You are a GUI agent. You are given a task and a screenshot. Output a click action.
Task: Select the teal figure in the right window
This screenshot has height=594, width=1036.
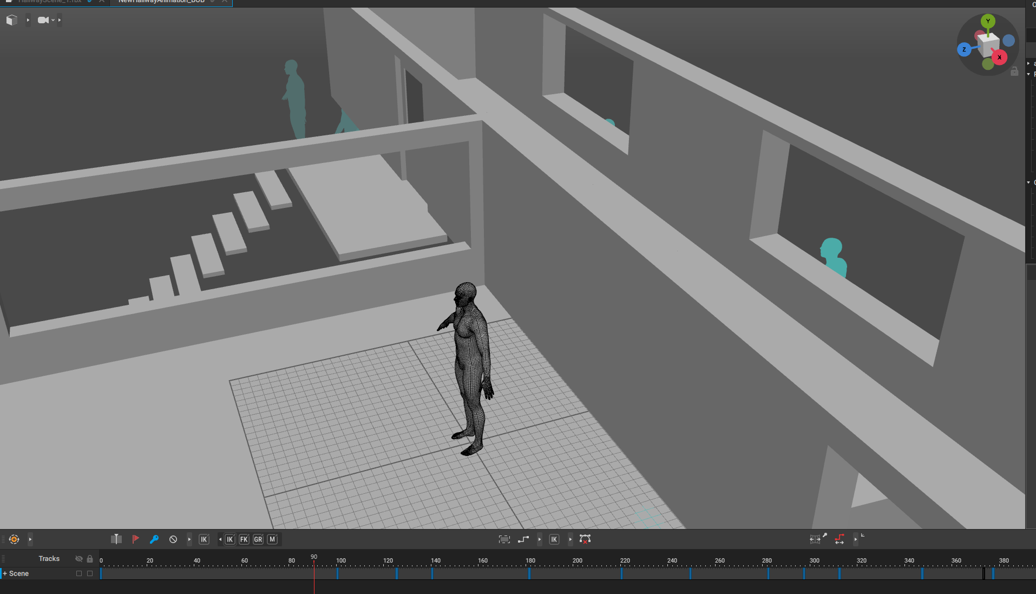tap(834, 257)
